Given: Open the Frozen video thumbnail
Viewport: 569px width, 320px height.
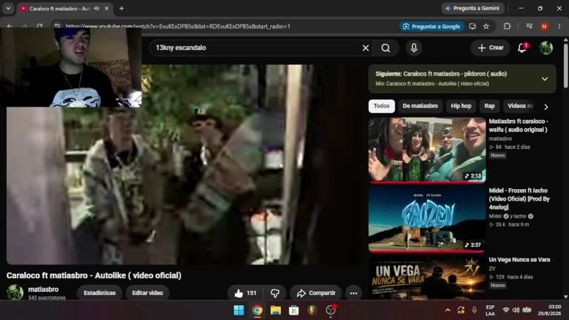Looking at the screenshot, I should (x=427, y=220).
